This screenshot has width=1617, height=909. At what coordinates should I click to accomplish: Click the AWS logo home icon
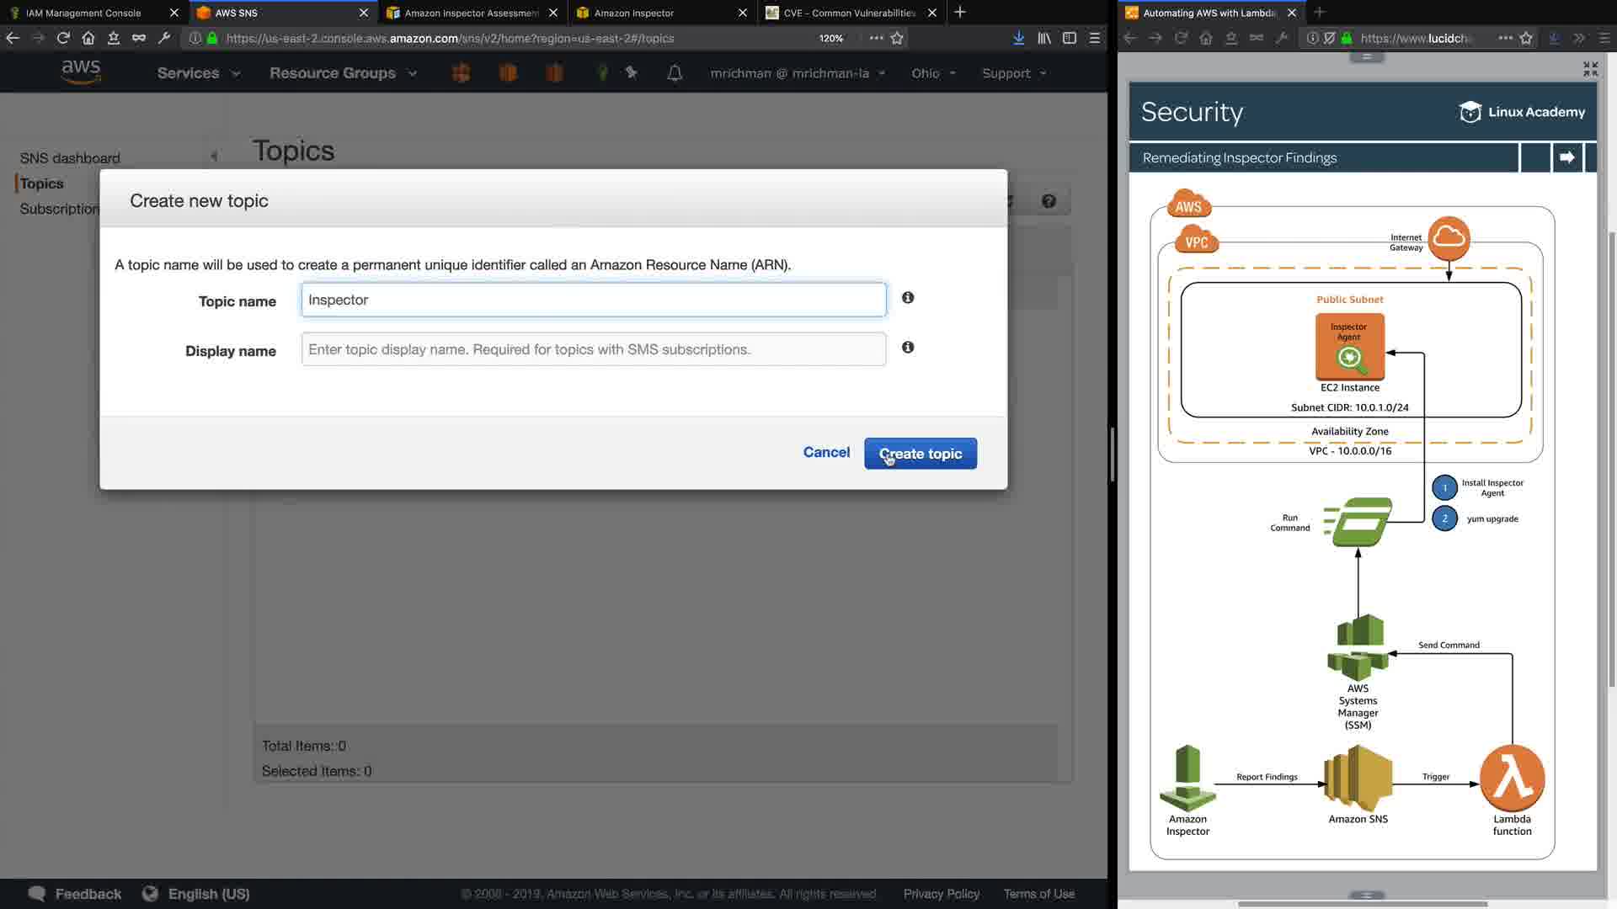[81, 72]
